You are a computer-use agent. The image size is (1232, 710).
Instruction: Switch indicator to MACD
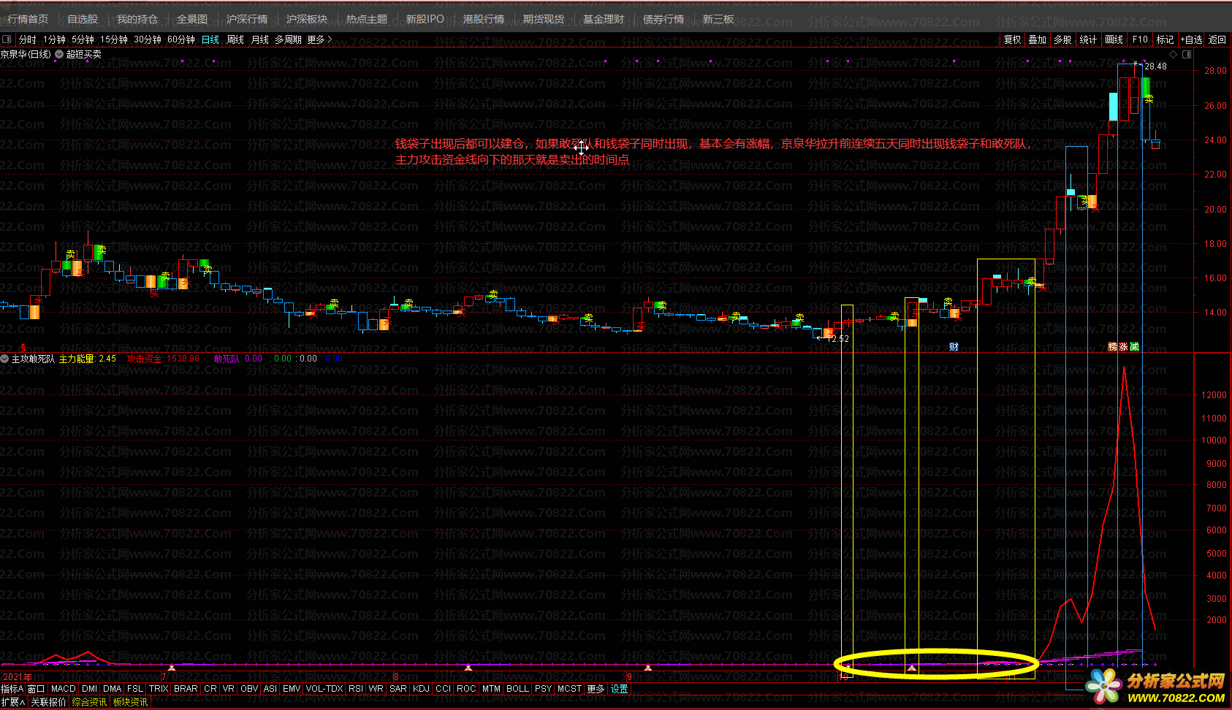point(64,689)
